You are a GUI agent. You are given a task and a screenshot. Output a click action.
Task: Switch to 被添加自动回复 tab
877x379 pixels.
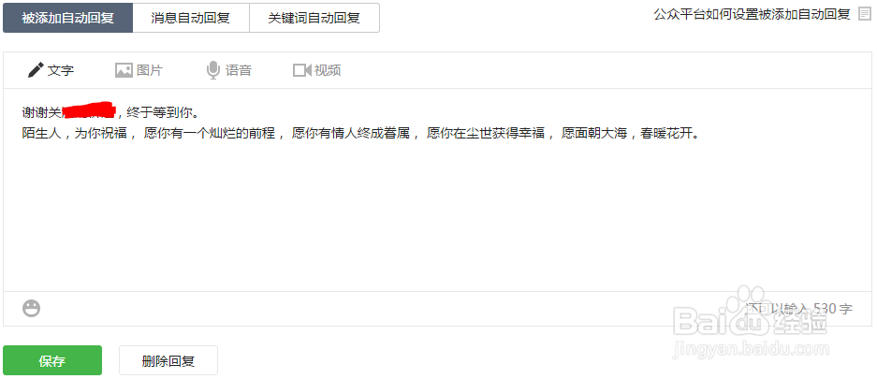(x=67, y=18)
